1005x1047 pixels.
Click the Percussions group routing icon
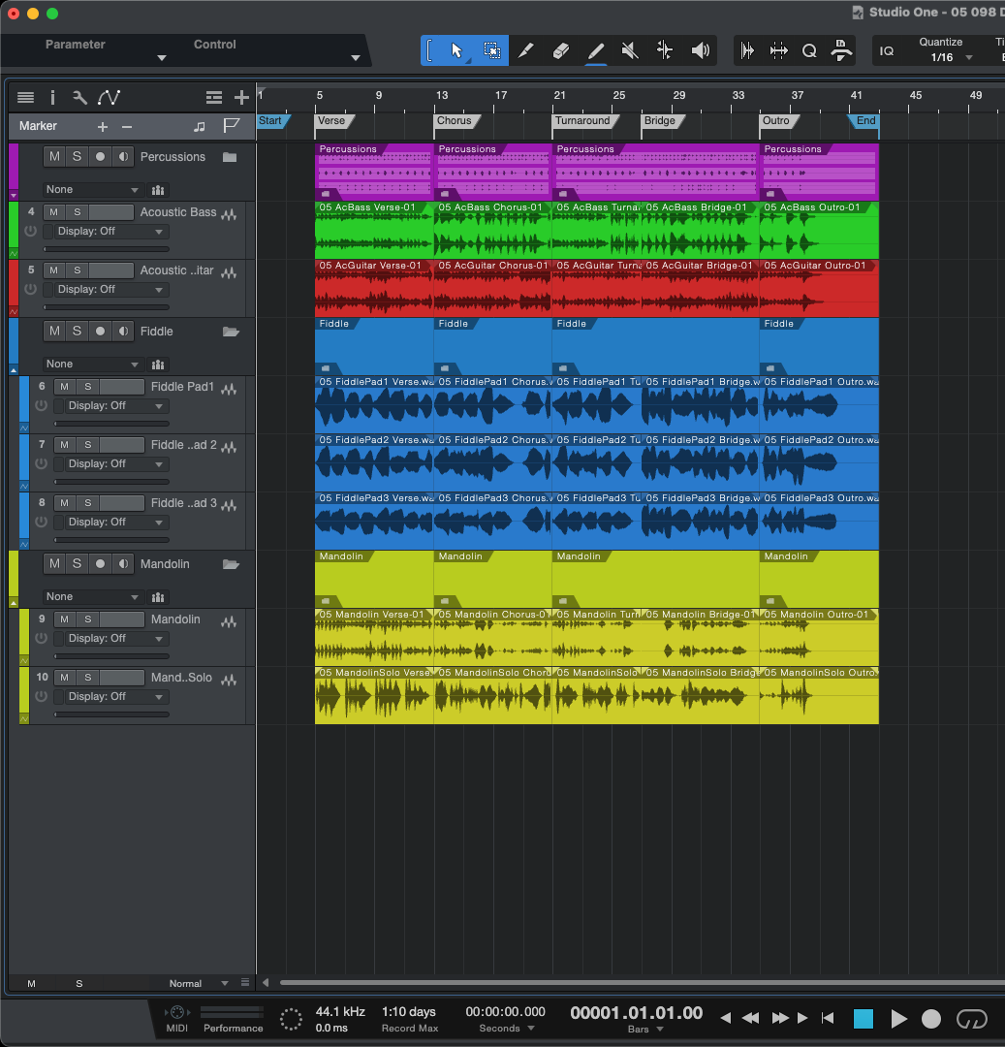pos(158,190)
